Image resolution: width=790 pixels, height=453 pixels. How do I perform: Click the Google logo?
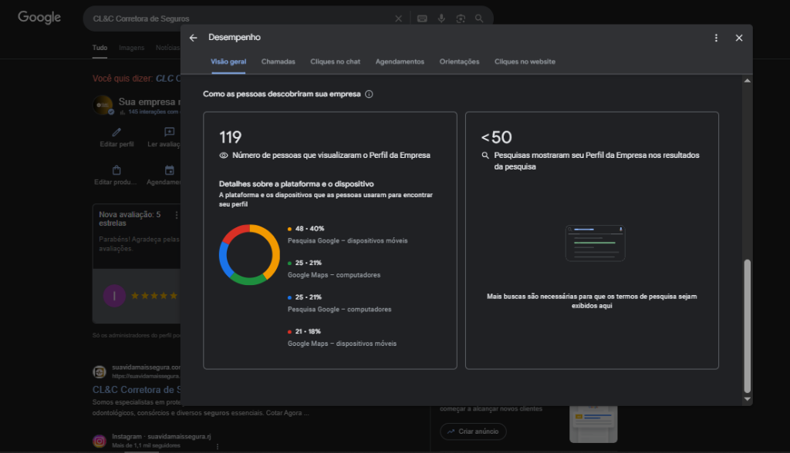pos(39,18)
